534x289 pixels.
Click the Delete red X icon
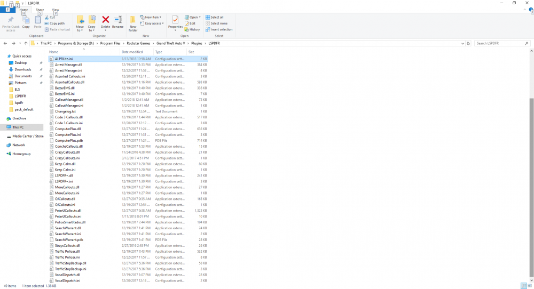[106, 20]
